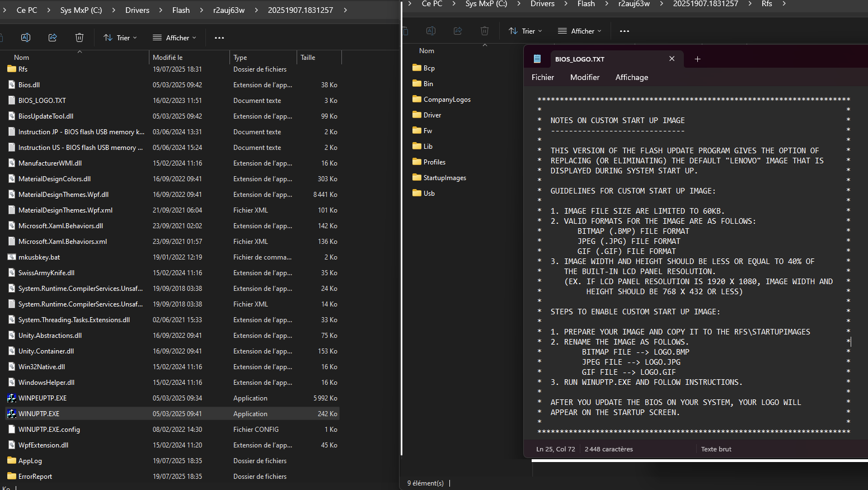Image resolution: width=868 pixels, height=490 pixels.
Task: Select the CompanyLogos folder
Action: (x=447, y=100)
